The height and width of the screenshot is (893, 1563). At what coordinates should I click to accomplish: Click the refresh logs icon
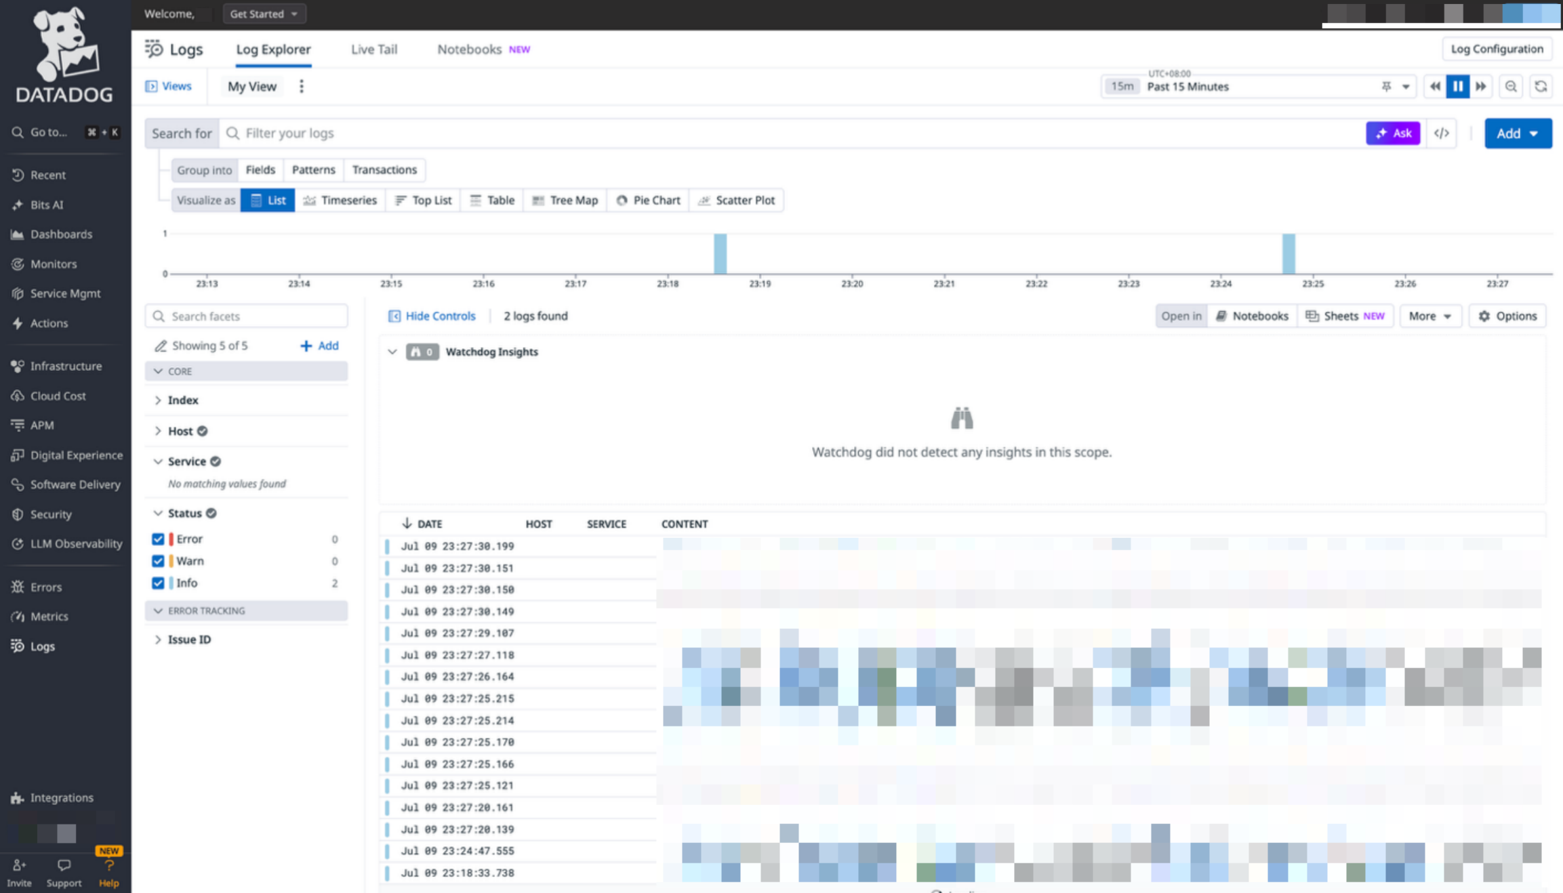click(1541, 86)
